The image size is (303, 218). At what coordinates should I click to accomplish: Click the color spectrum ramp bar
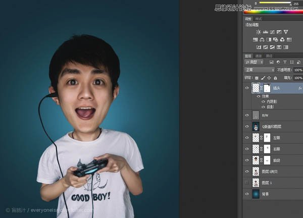(x=273, y=12)
